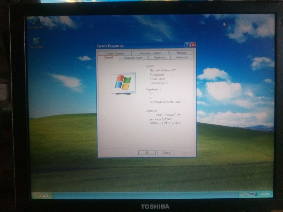Viewport: 283px width, 212px height.
Task: Click the 'Computer:' heading label
Action: tap(151, 111)
